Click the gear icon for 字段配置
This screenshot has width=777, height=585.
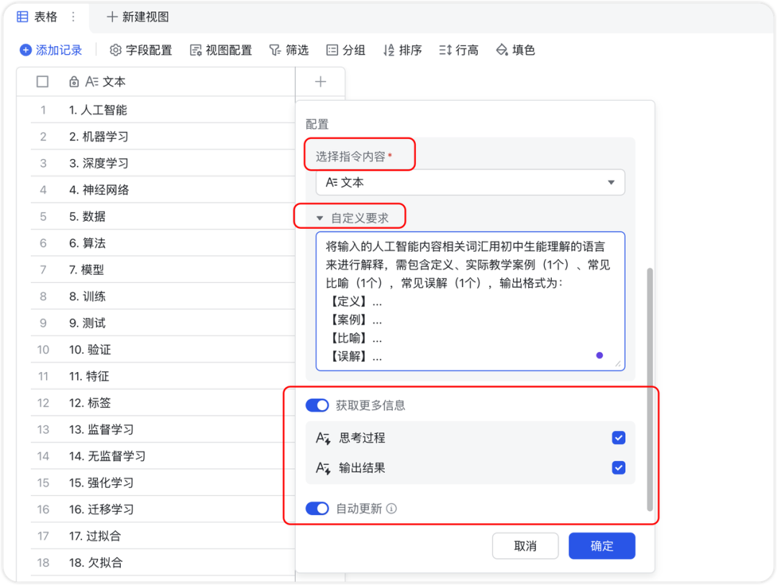[115, 50]
